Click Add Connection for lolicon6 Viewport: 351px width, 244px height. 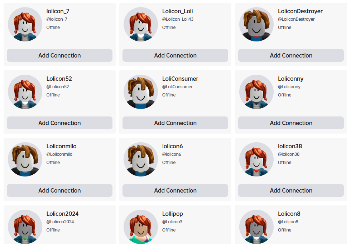pos(175,190)
